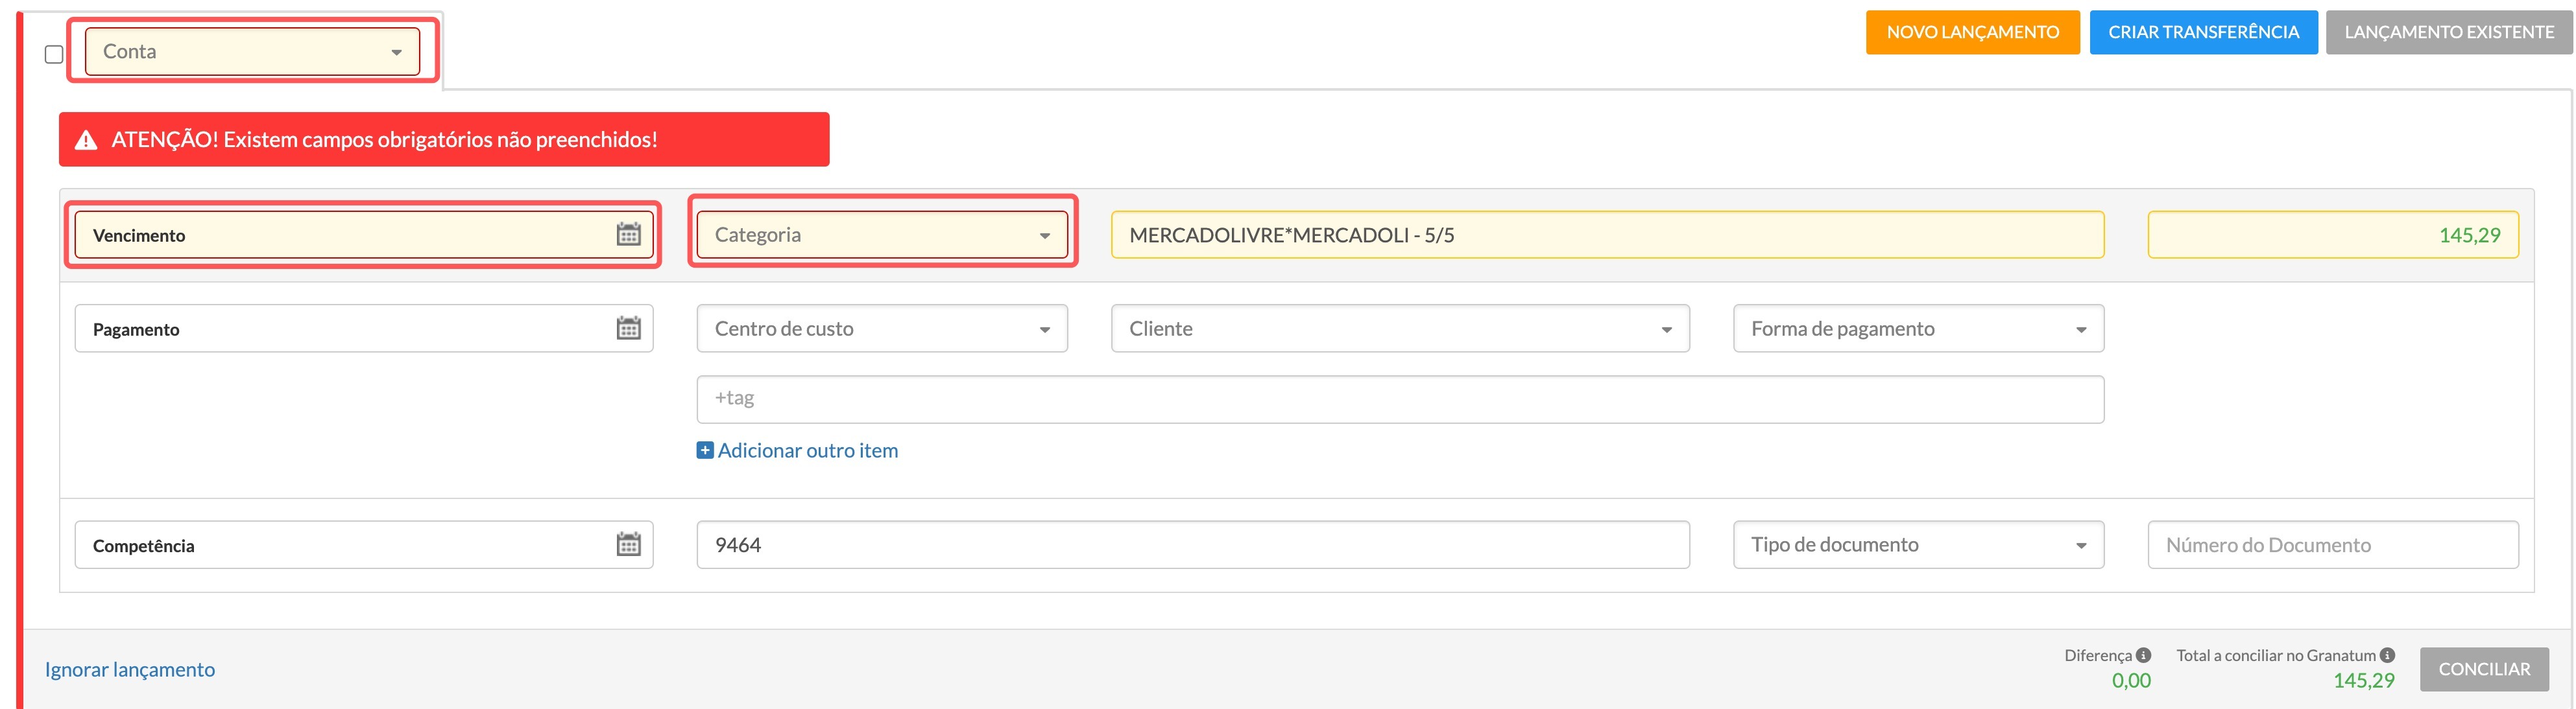Open the Vencimento calendar picker icon
This screenshot has height=709, width=2576.
628,235
